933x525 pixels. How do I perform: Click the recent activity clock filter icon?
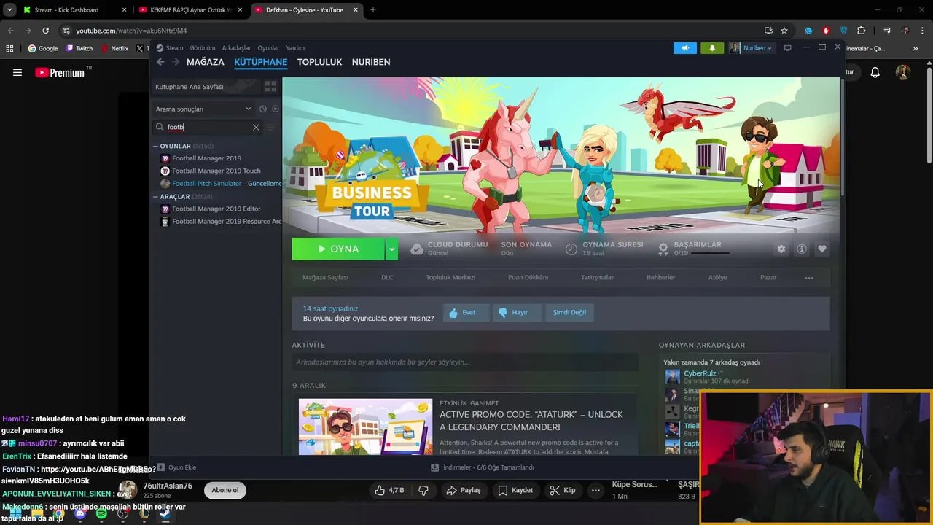click(x=263, y=109)
